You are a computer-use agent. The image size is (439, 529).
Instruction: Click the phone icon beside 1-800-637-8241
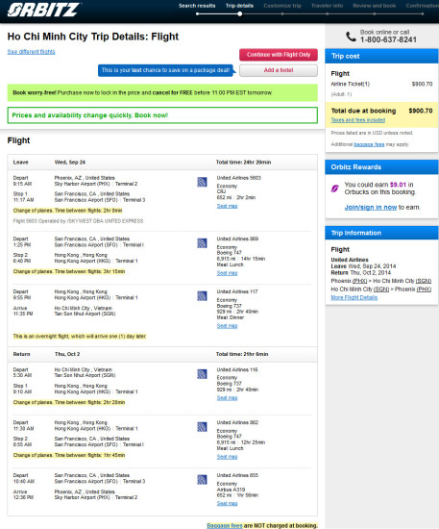351,37
